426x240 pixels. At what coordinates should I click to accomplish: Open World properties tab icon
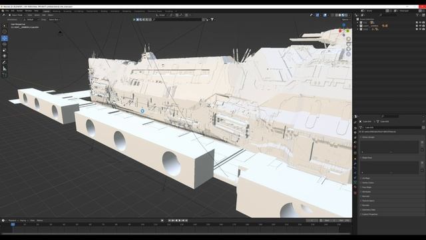click(355, 147)
